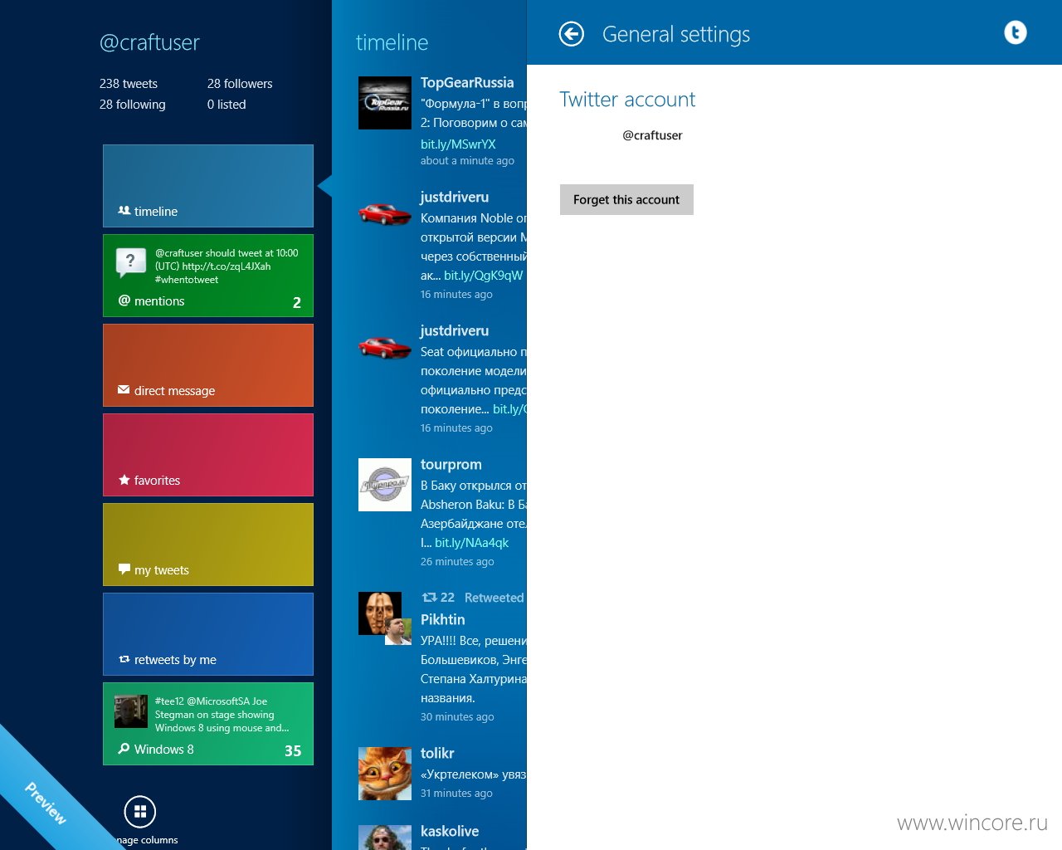Click the TopGearRussia avatar

385,103
